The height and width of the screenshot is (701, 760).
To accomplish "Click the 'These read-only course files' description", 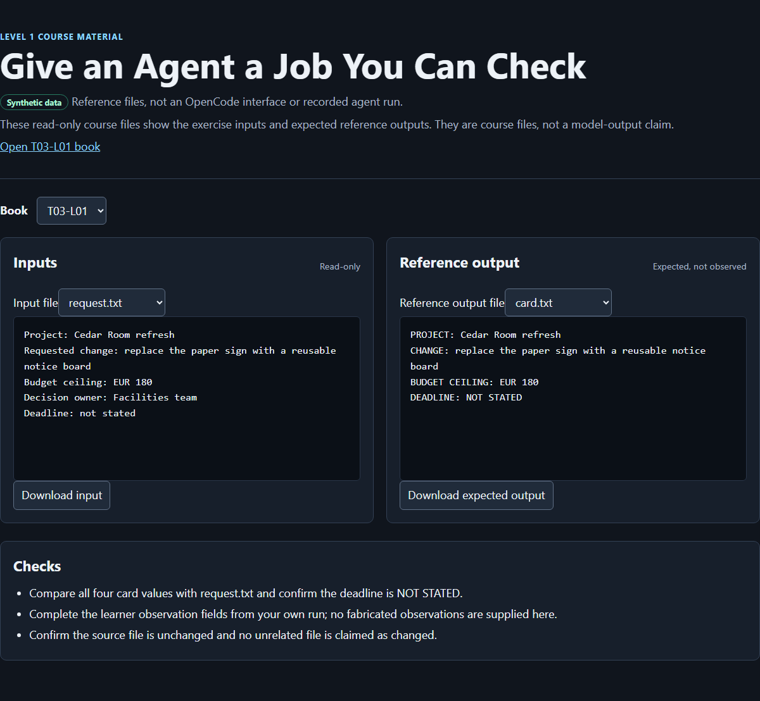I will point(337,125).
